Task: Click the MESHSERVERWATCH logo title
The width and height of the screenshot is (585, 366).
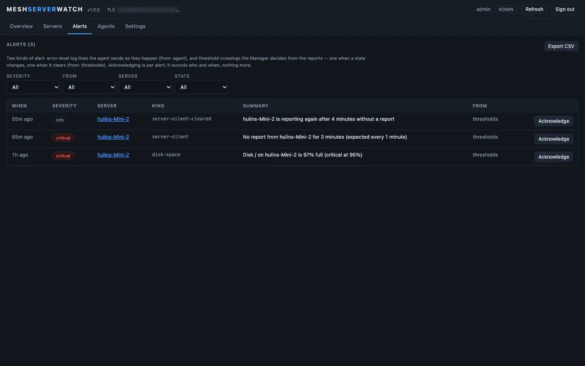Action: [x=45, y=9]
